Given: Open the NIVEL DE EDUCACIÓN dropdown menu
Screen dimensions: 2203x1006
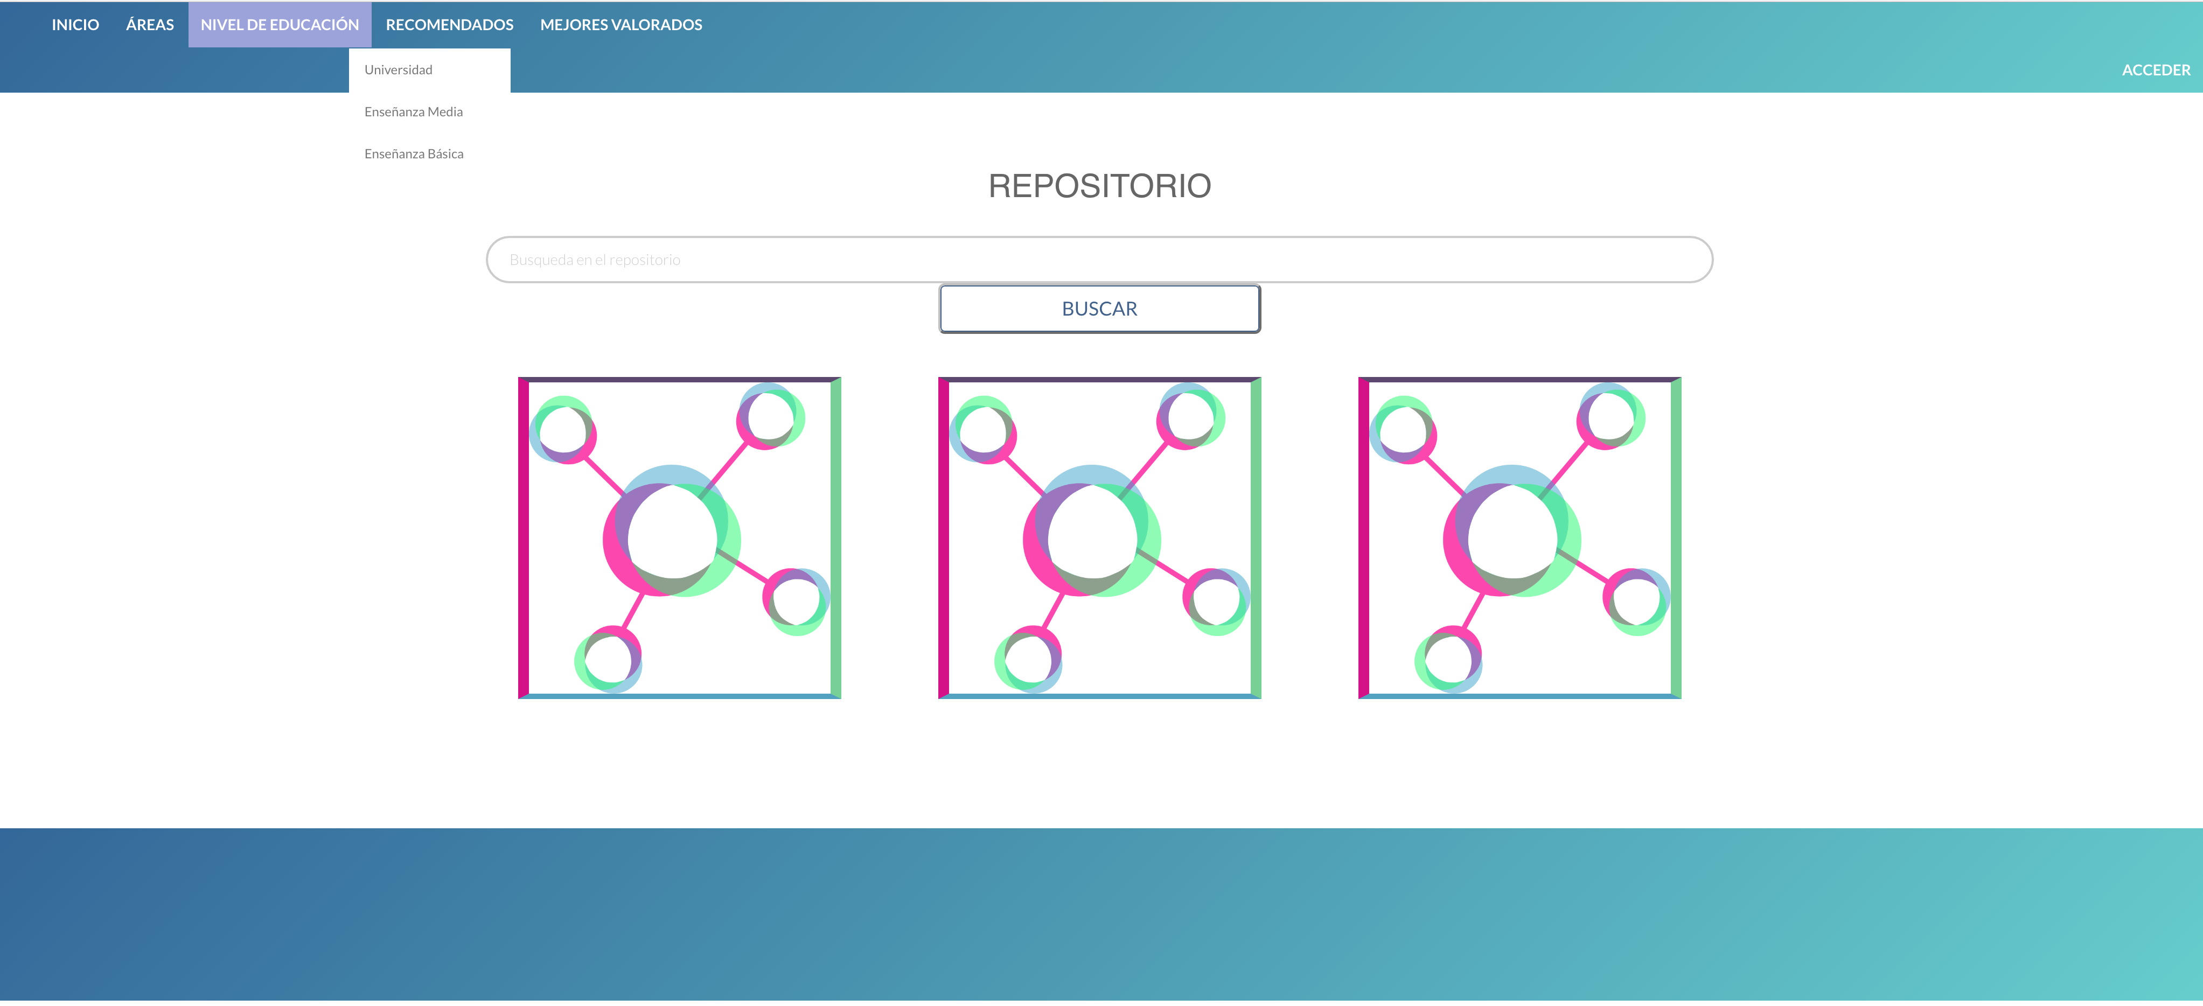Looking at the screenshot, I should (x=280, y=25).
